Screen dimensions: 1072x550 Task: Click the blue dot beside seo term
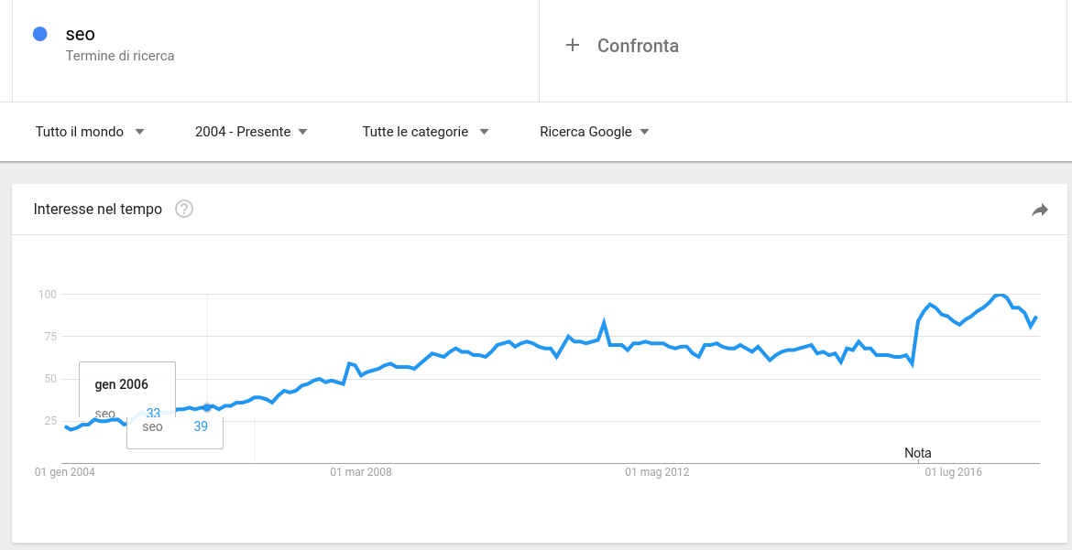[39, 34]
